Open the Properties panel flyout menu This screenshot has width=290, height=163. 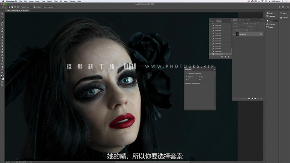point(214,70)
